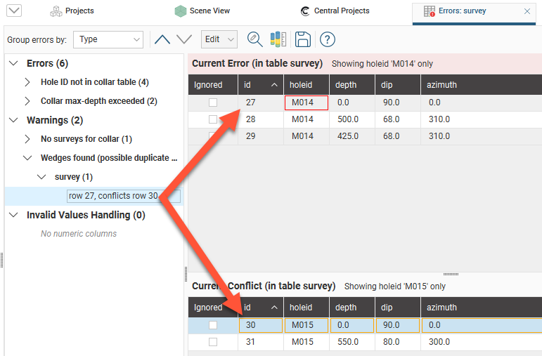Click the up arrow previous error icon

pyautogui.click(x=162, y=40)
